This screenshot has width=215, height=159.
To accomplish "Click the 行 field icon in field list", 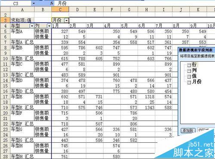I will tap(189, 65).
